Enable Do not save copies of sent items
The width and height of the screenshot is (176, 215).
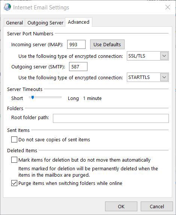tap(14, 139)
